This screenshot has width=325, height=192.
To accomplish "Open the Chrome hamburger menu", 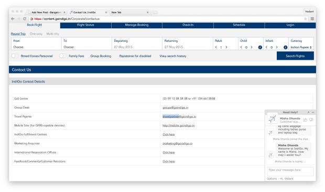I will pos(312,19).
